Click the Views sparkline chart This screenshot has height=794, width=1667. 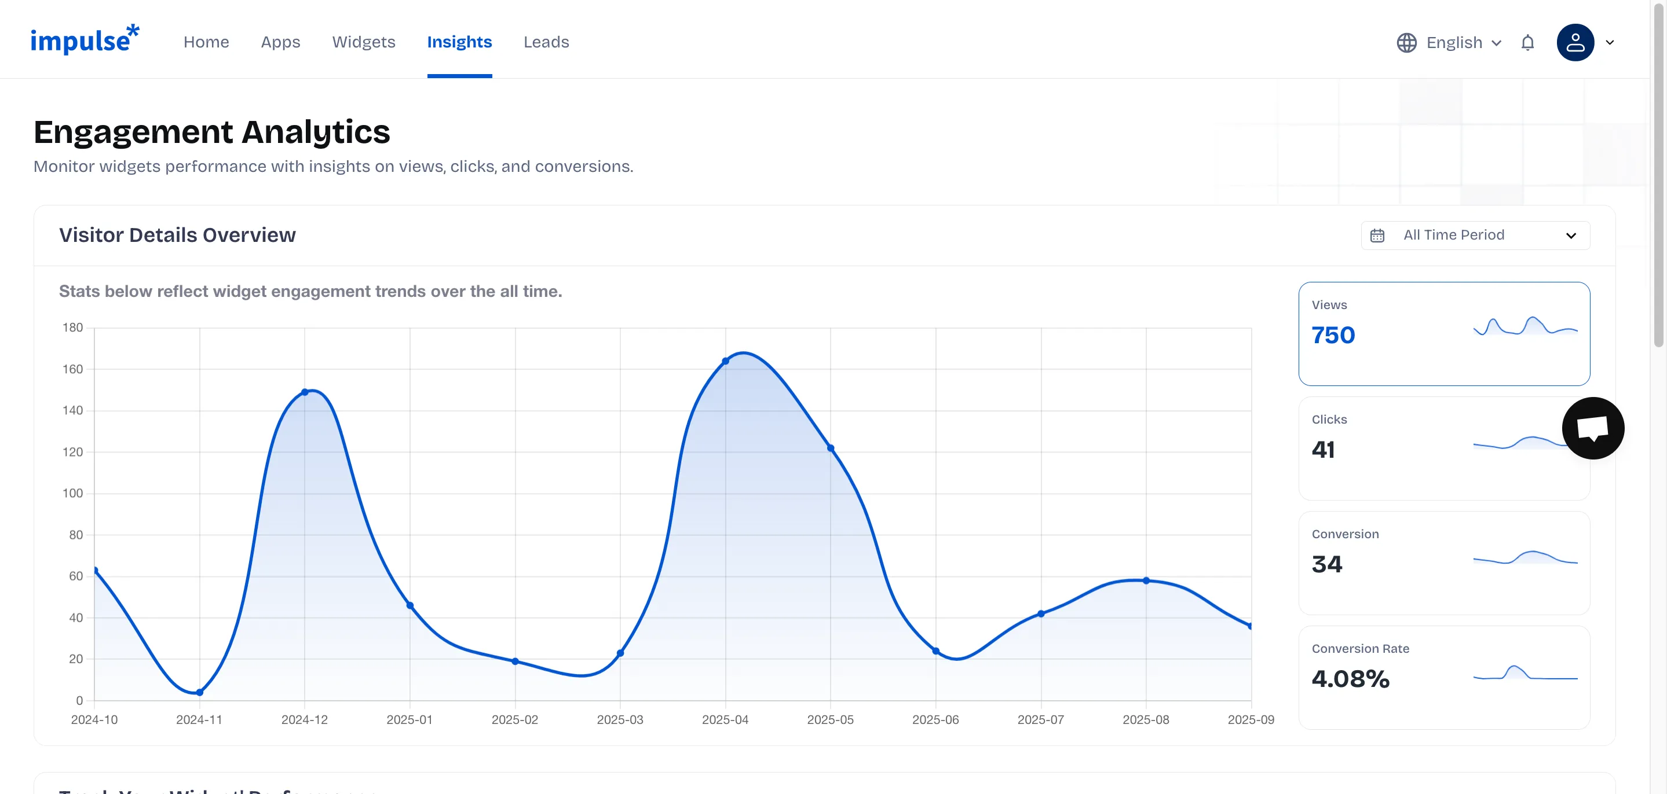point(1525,326)
